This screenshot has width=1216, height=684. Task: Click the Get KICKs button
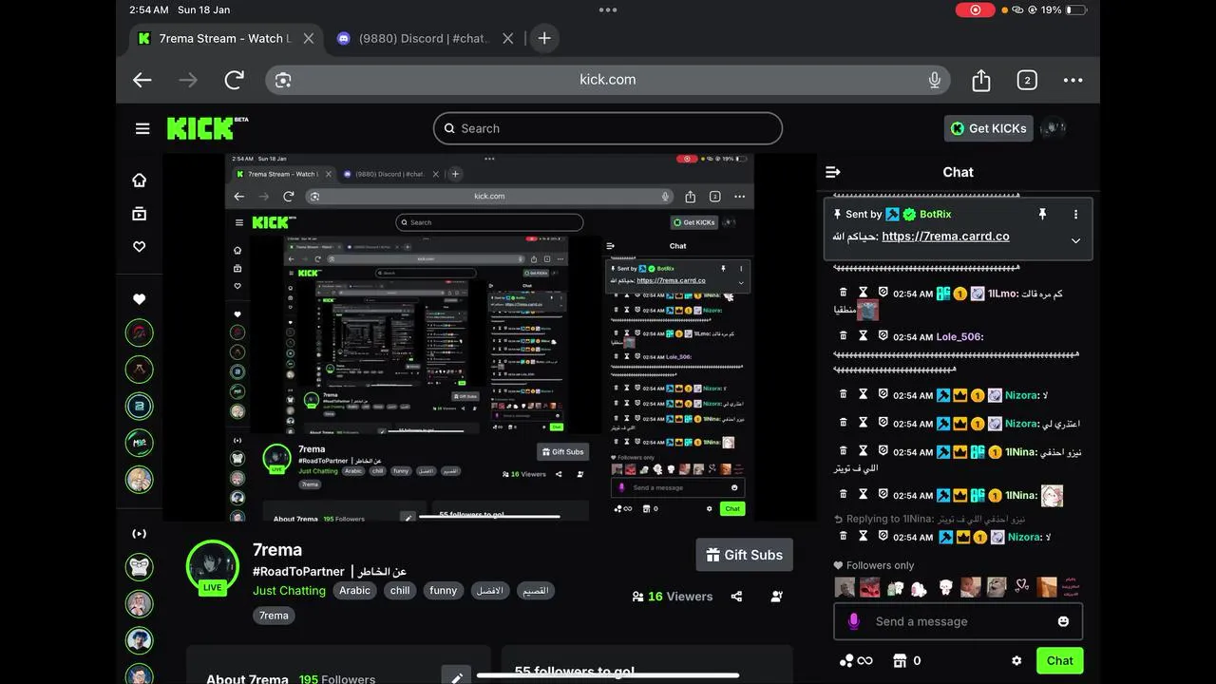point(988,128)
